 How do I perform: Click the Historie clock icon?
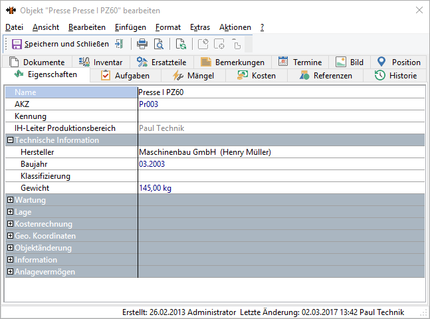[380, 75]
